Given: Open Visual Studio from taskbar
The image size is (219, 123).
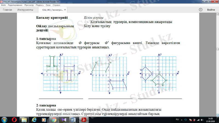Looking at the screenshot, I should coord(64,120).
